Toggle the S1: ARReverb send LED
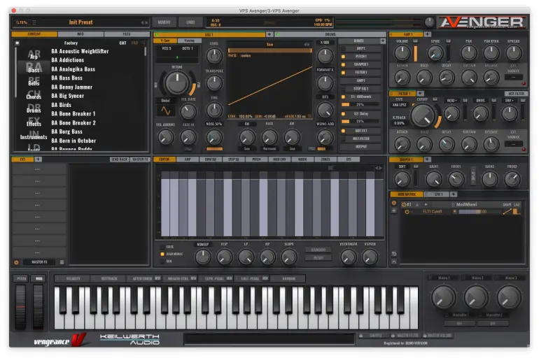539x358 pixels. (x=343, y=96)
